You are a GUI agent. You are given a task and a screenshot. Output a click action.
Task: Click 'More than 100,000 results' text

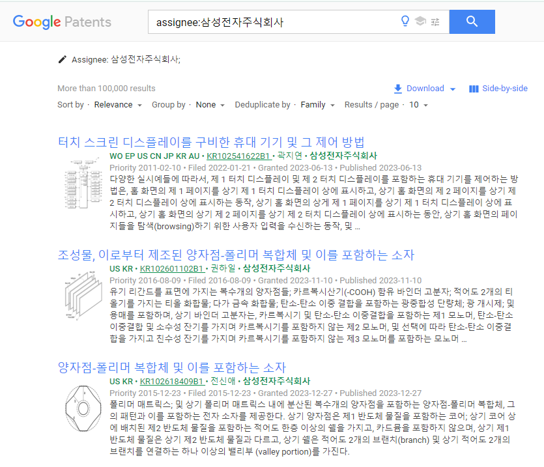click(106, 89)
